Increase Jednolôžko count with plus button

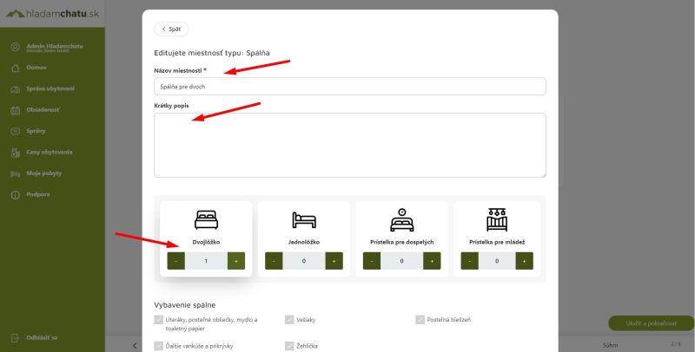click(x=334, y=261)
